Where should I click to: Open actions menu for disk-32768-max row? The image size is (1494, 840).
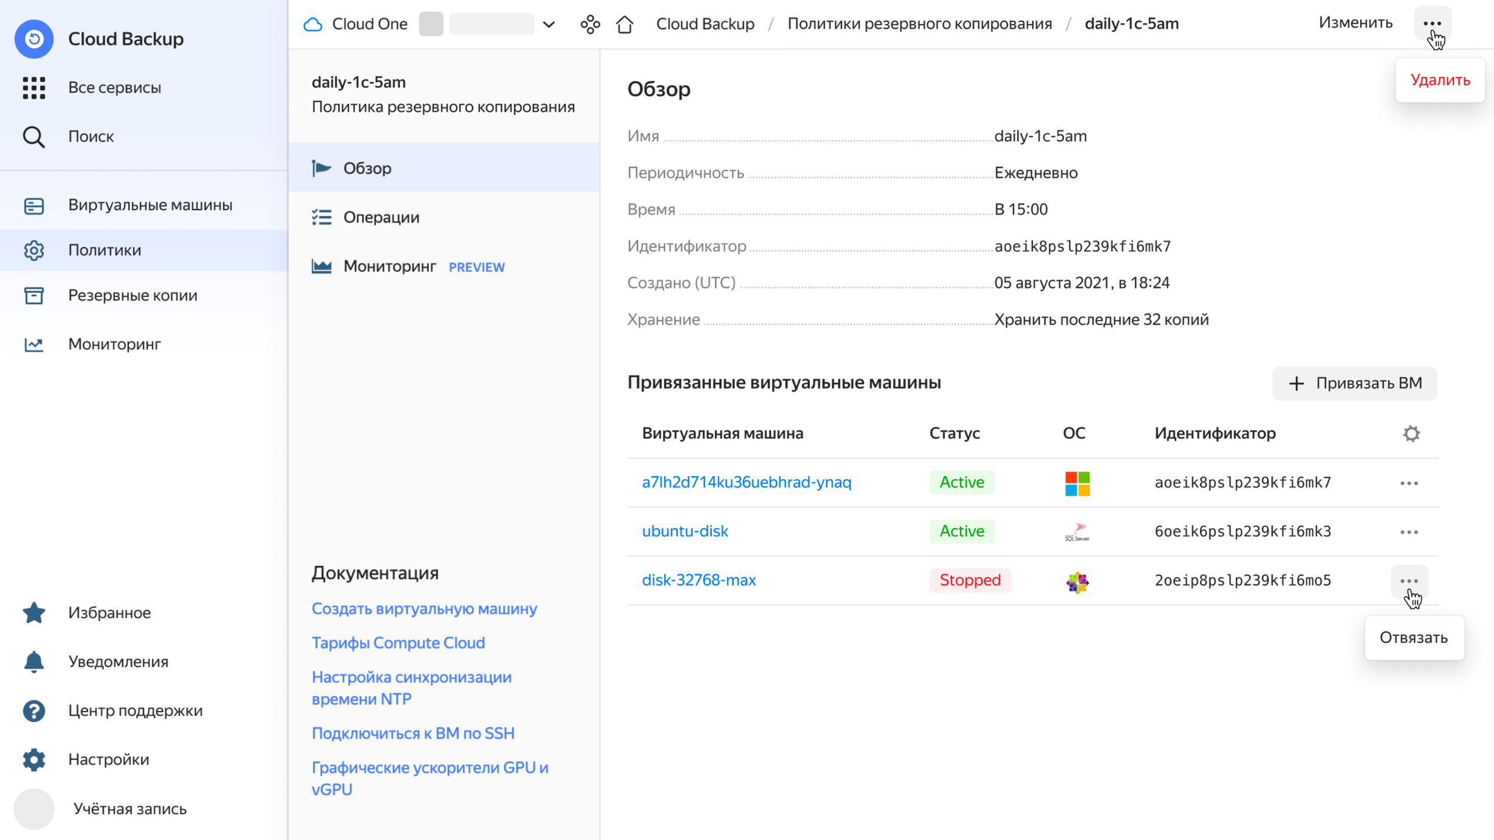click(x=1409, y=581)
